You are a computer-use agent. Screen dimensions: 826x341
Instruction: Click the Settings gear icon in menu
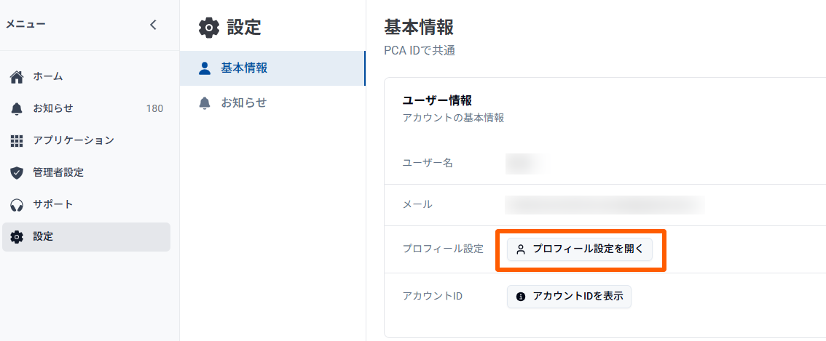pos(17,236)
